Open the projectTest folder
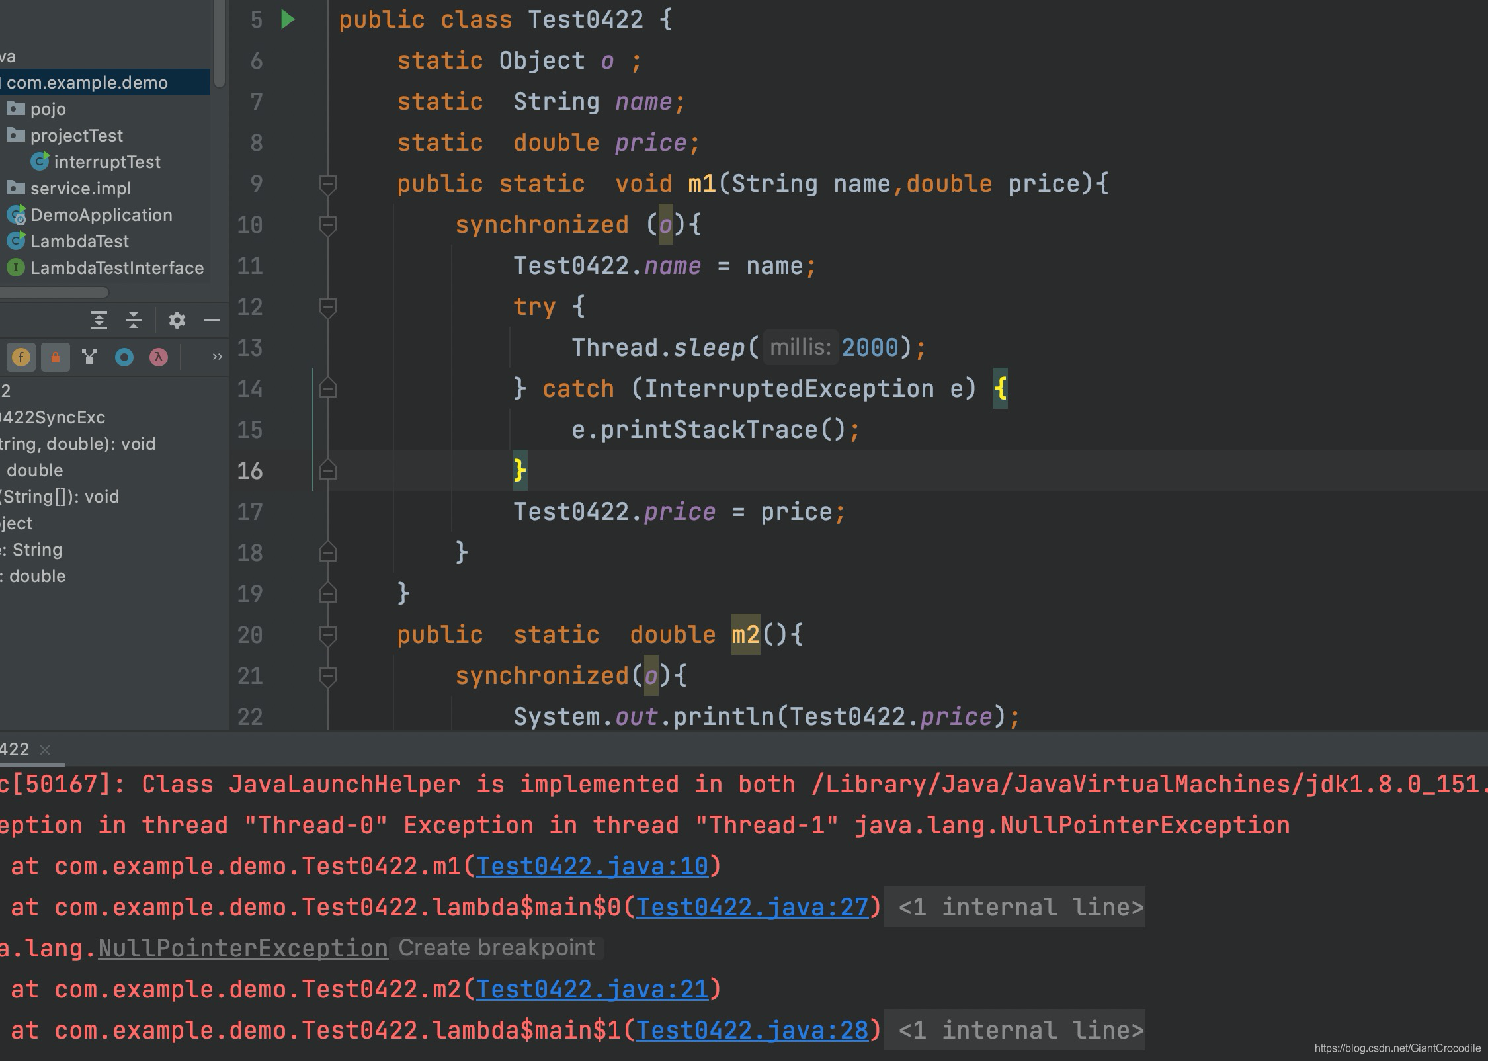 click(x=76, y=136)
